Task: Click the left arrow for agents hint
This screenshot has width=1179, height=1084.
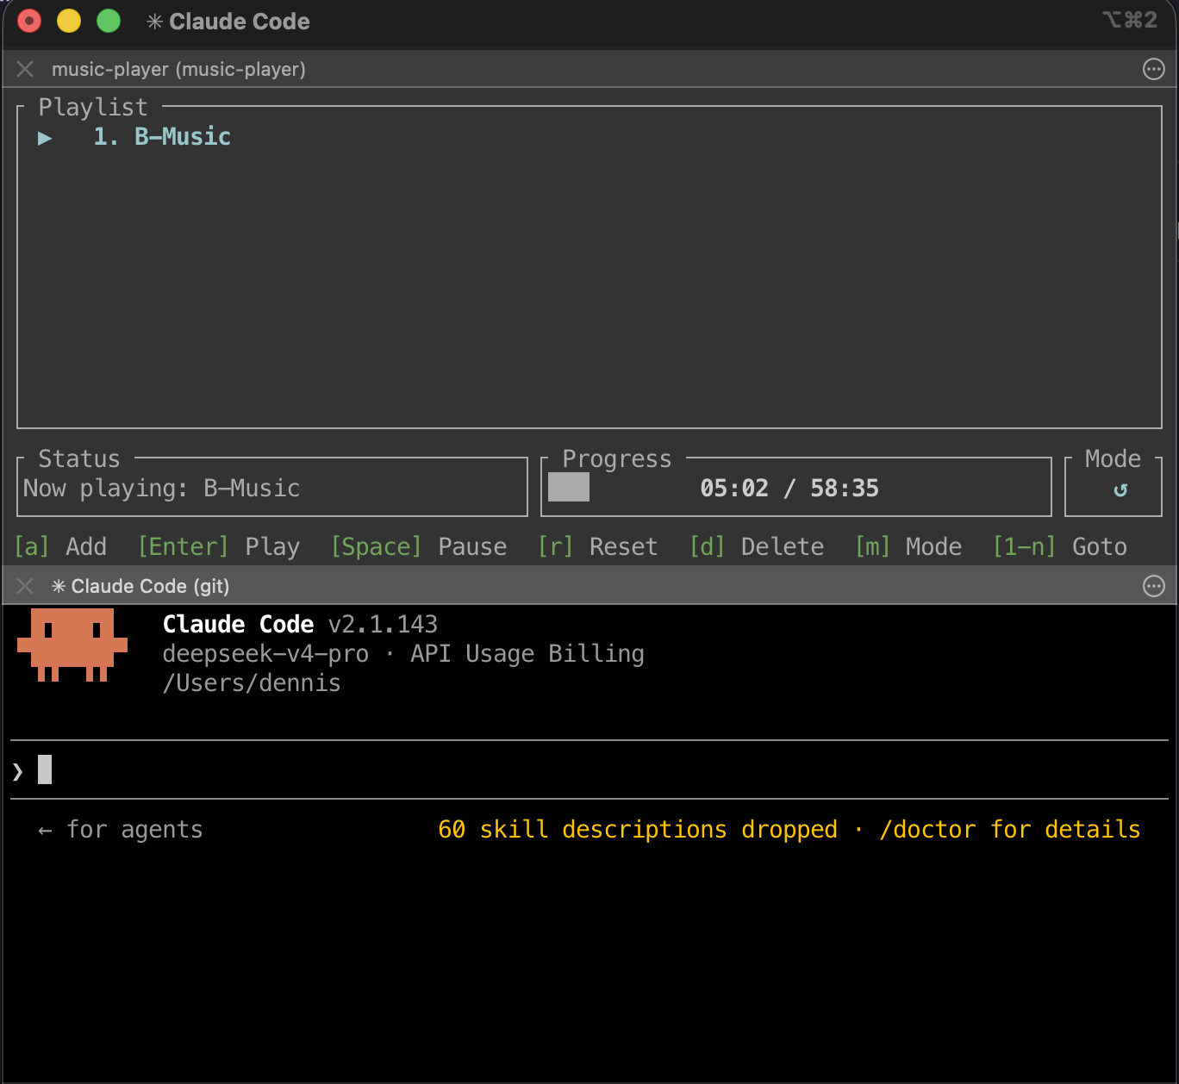Action: coord(121,830)
